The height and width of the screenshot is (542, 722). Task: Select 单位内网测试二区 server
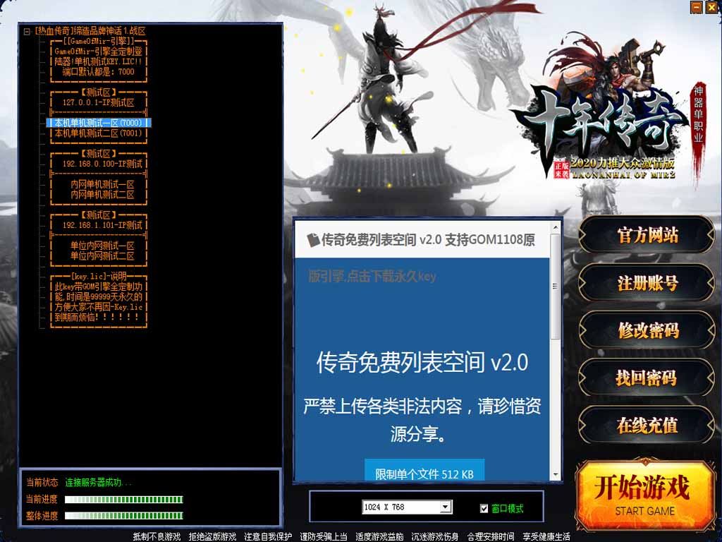click(x=102, y=255)
